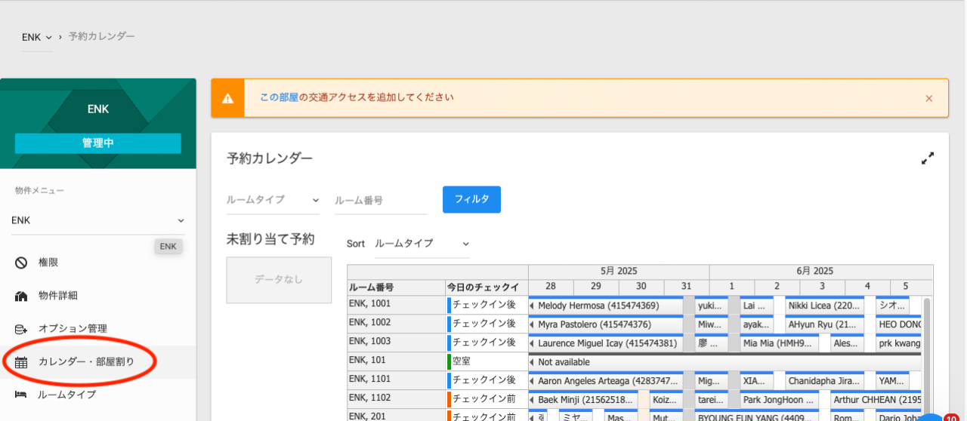Click the 管理中 status button

point(97,143)
